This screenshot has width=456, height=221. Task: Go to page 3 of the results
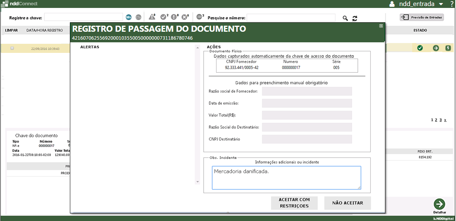(x=441, y=120)
